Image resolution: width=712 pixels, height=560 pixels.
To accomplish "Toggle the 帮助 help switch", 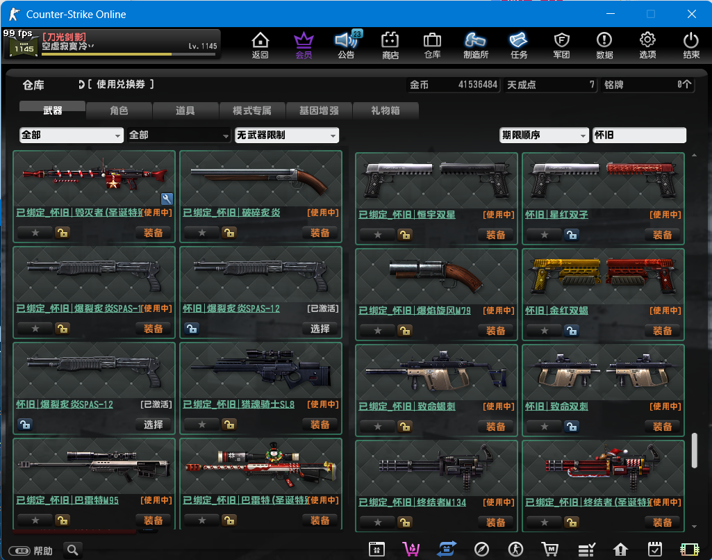I will click(x=21, y=551).
